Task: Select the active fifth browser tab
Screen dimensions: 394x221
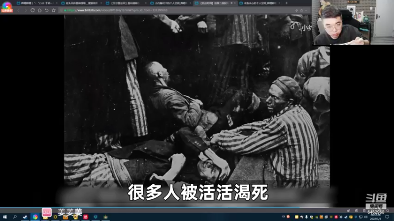Action: [215, 3]
